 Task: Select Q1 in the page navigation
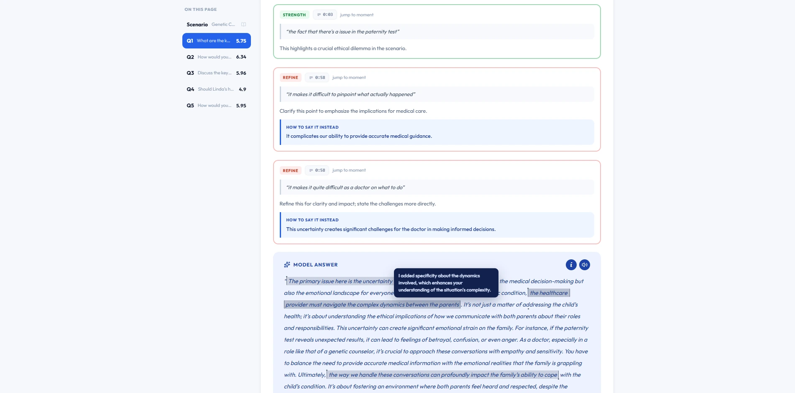point(216,41)
